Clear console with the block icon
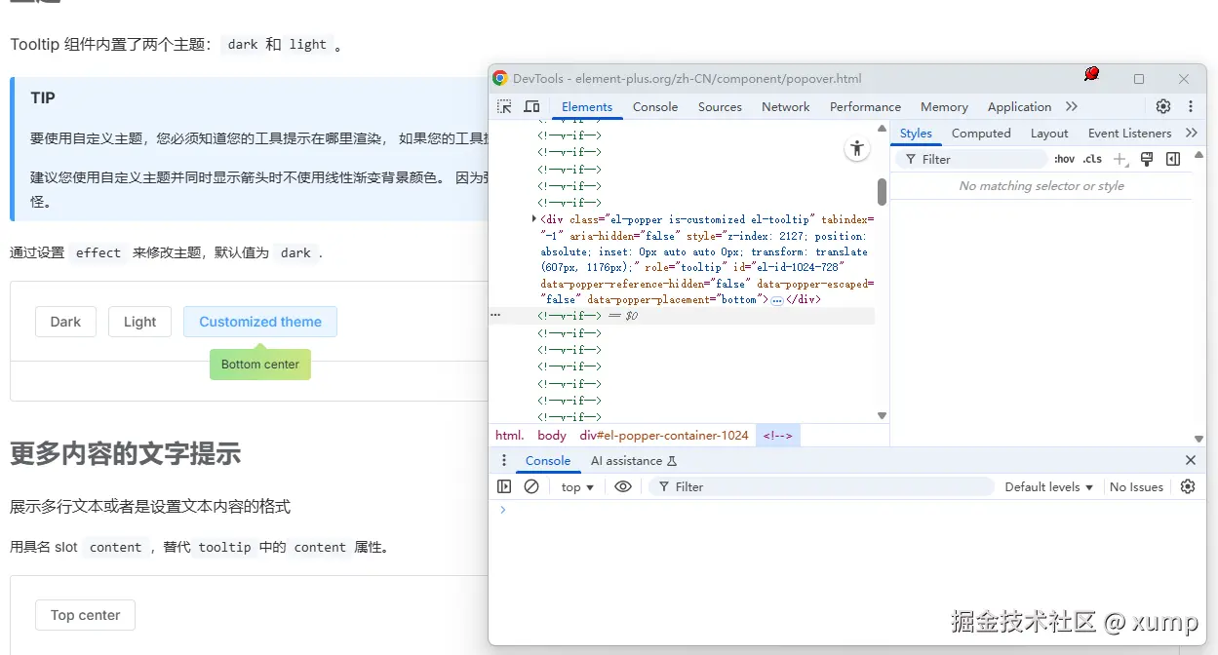Image resolution: width=1218 pixels, height=655 pixels. click(531, 486)
